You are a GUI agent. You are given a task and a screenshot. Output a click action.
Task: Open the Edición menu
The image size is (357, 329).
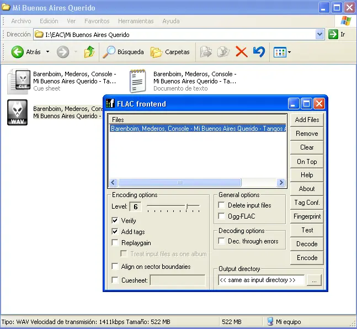49,21
